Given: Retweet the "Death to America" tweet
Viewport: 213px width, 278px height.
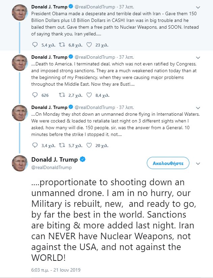Looking at the screenshot, I should [62, 95].
